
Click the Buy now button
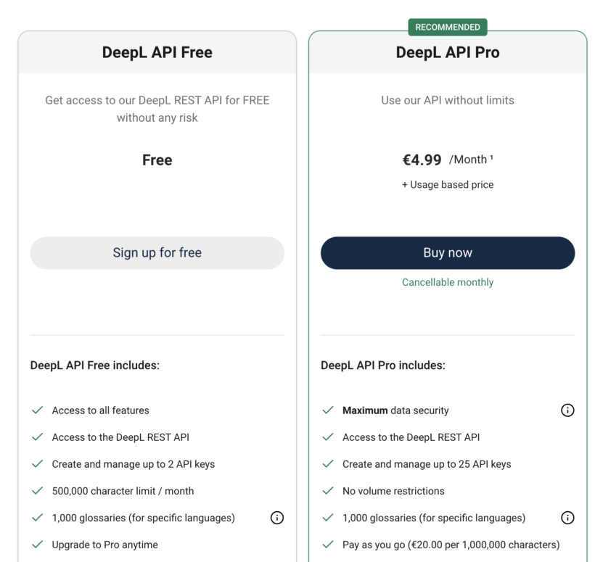point(447,252)
